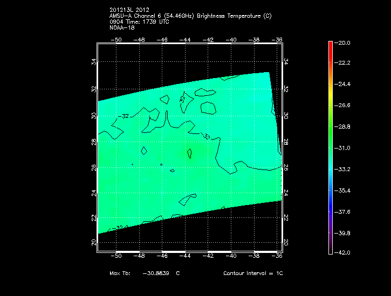Screen dimensions: 391x296
Task: Click the -32 contour label near bottom-left swath edge
Action: [119, 228]
